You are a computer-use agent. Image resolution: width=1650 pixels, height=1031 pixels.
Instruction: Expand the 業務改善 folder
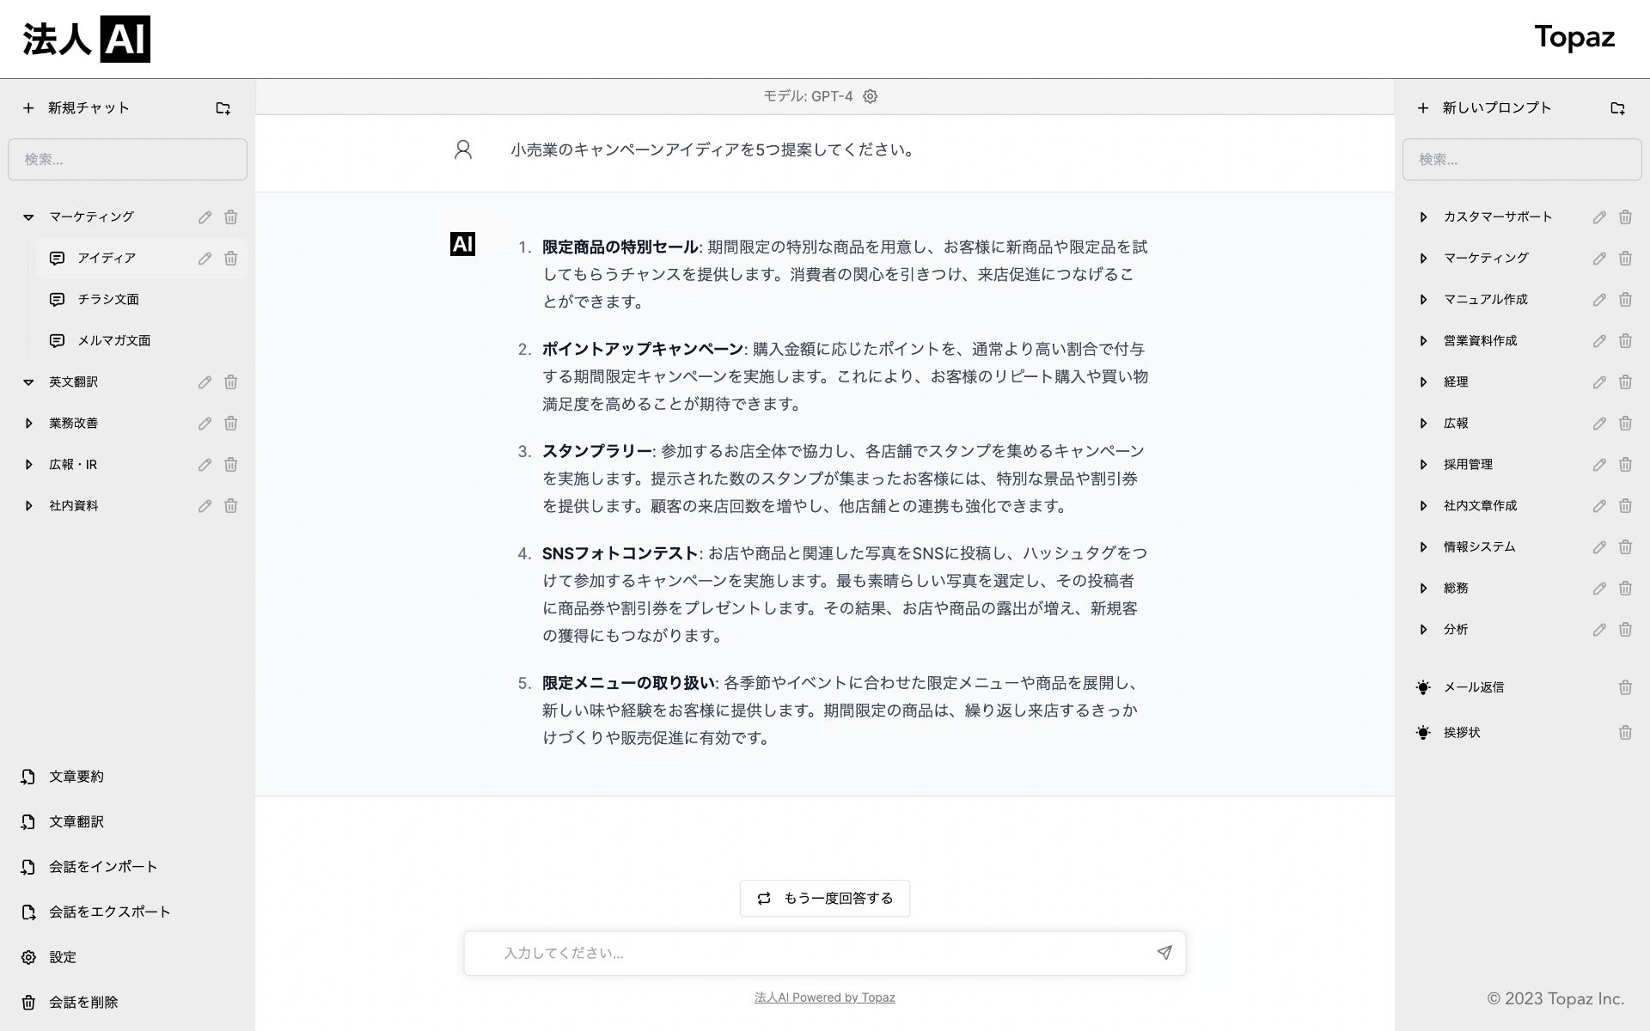coord(28,424)
